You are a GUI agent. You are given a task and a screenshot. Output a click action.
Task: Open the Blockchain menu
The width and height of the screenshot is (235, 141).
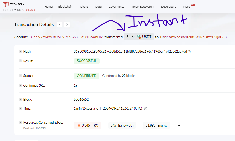click(x=65, y=7)
